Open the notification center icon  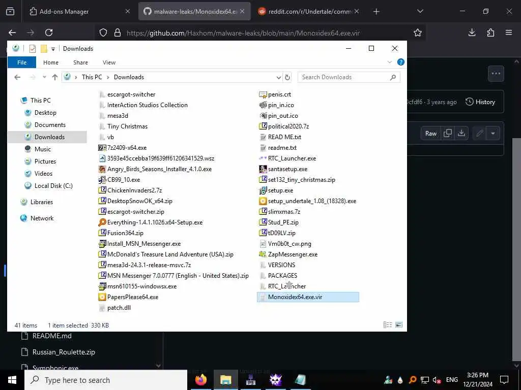click(504, 380)
